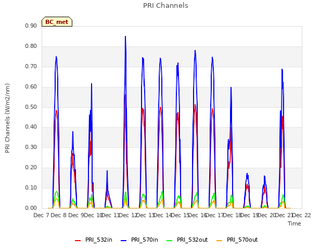The width and height of the screenshot is (333, 250).
Task: Click the 0.20 y-axis tick label
Action: [x=31, y=168]
